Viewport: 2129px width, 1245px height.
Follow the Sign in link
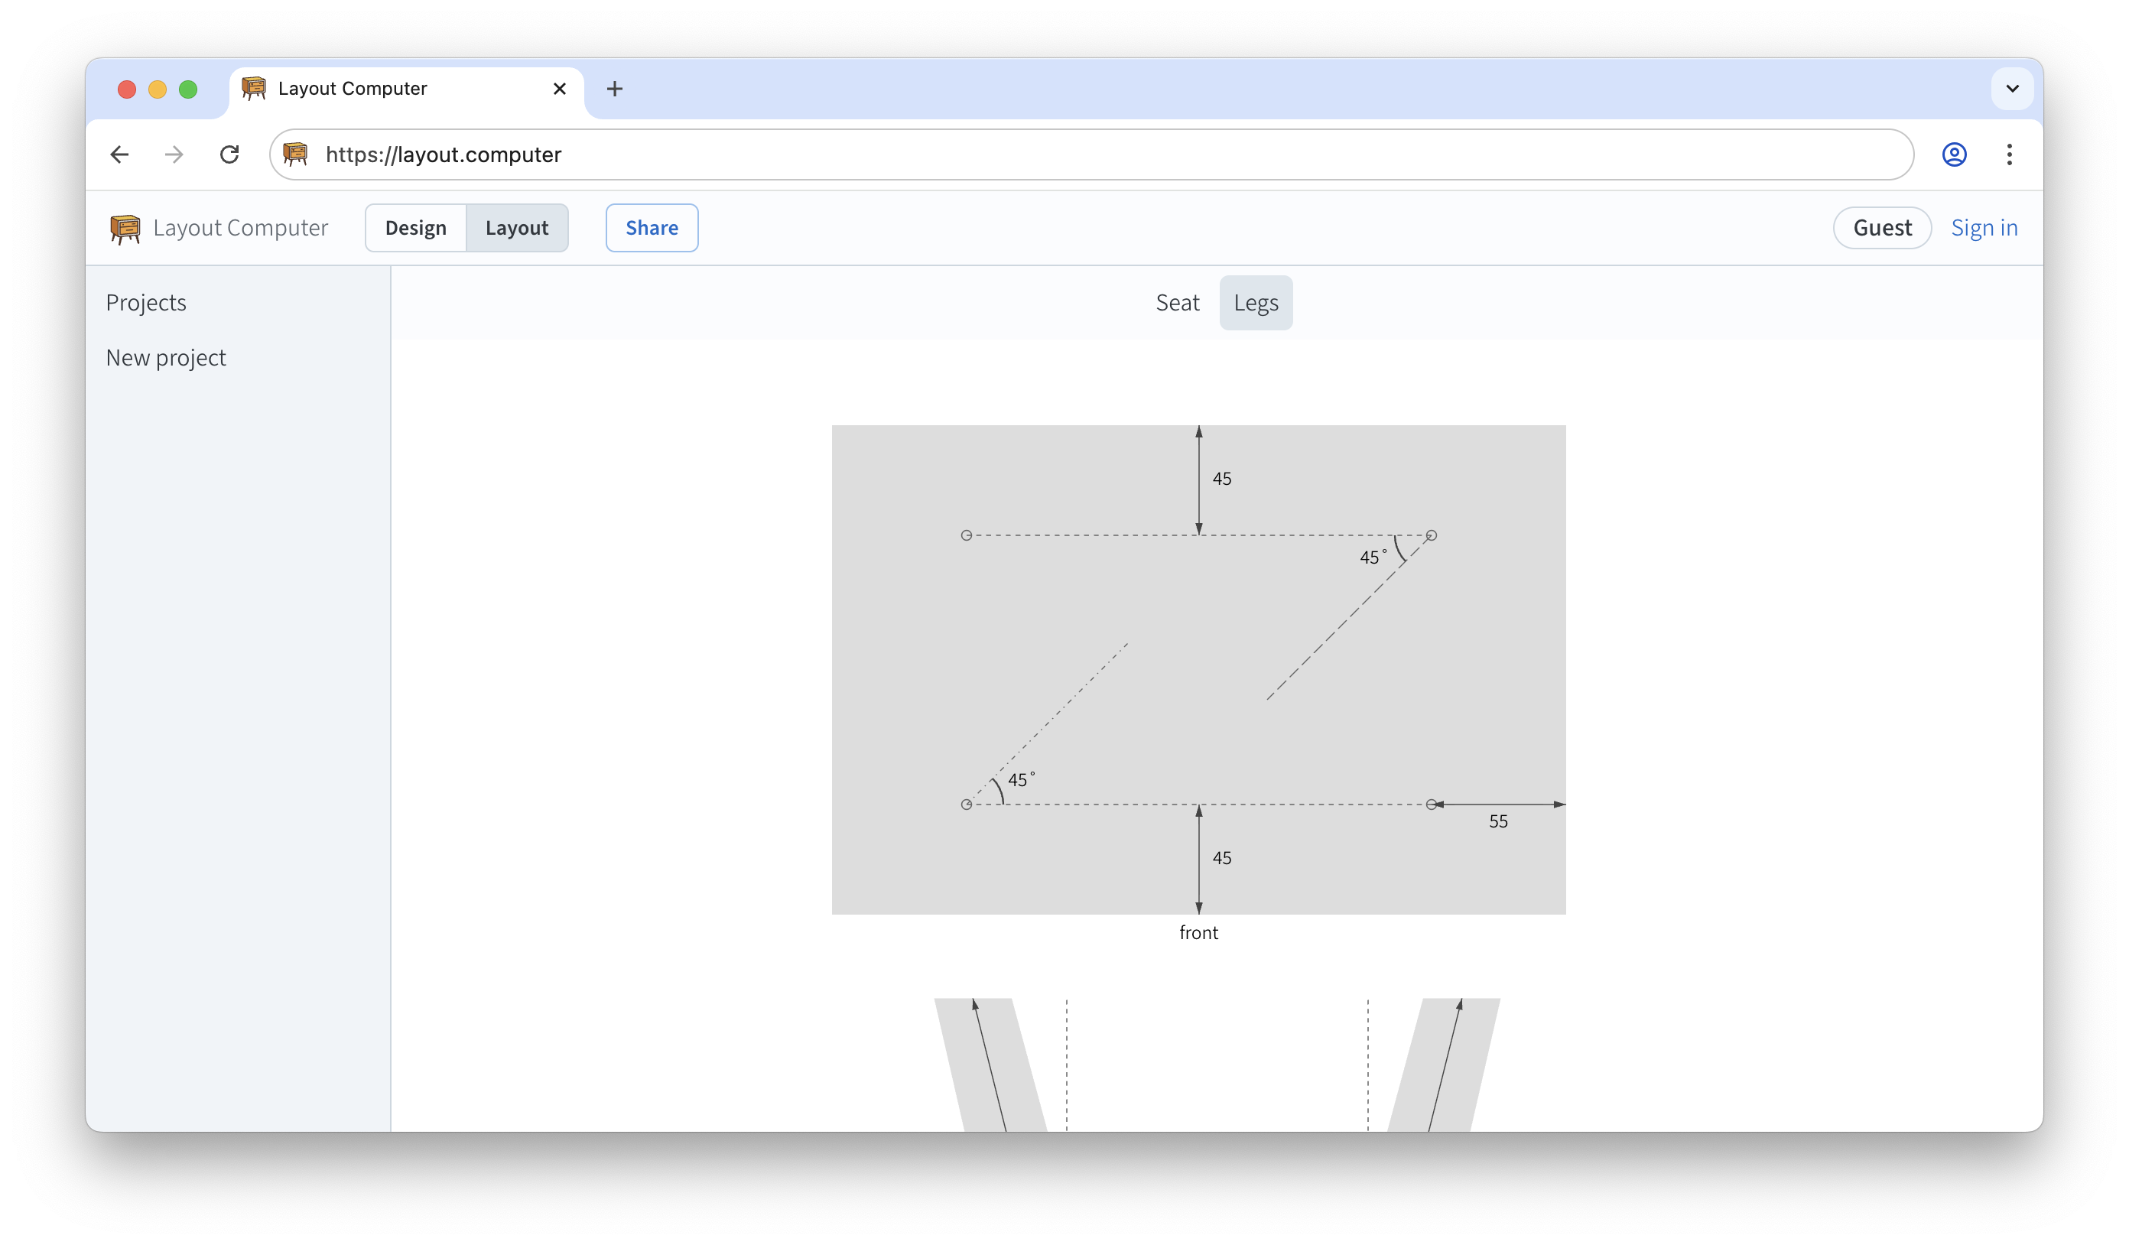point(1984,228)
